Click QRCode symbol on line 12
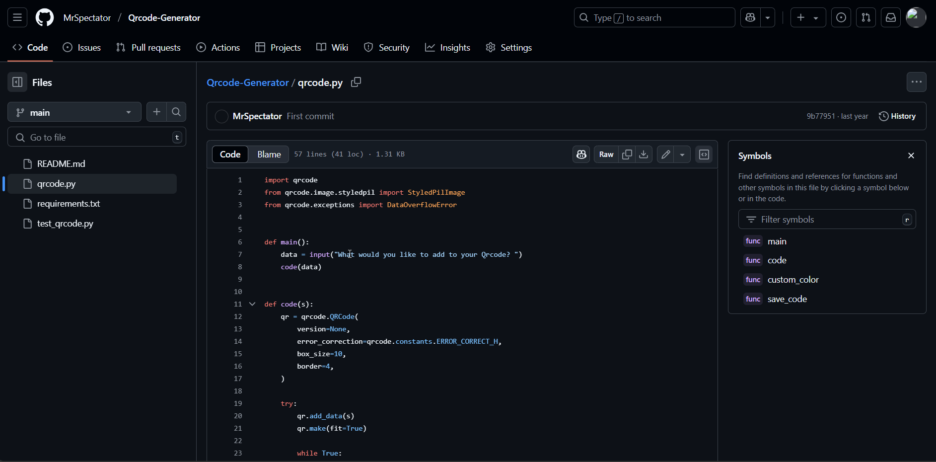Image resolution: width=936 pixels, height=462 pixels. tap(342, 316)
